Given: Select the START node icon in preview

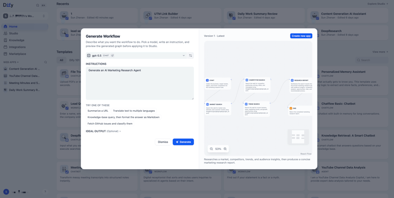Looking at the screenshot, I should click(207, 80).
